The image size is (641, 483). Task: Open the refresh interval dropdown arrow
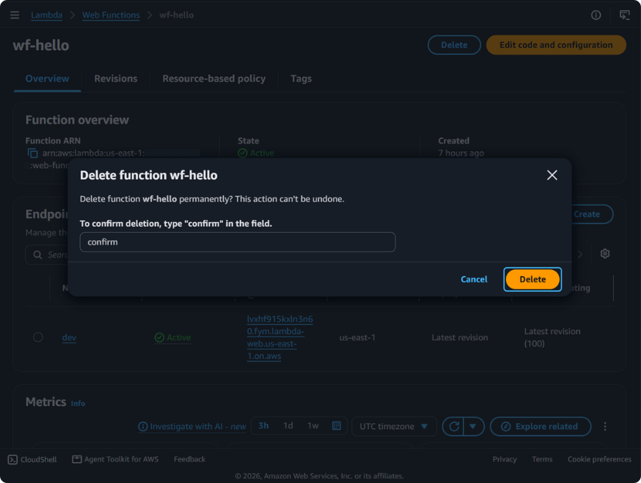[x=473, y=426]
